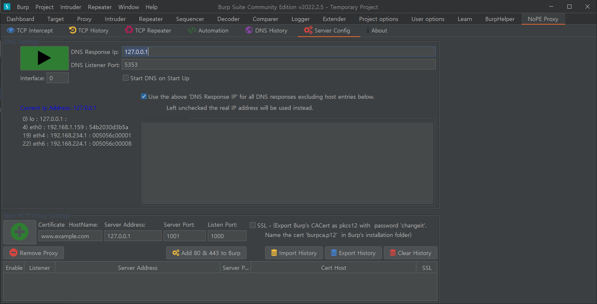The image size is (597, 304).
Task: Open the Burp menu
Action: click(x=23, y=7)
